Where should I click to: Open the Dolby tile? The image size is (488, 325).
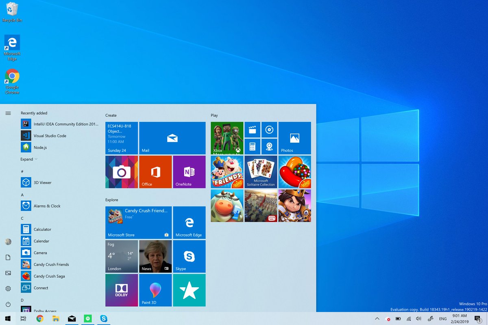(x=122, y=290)
